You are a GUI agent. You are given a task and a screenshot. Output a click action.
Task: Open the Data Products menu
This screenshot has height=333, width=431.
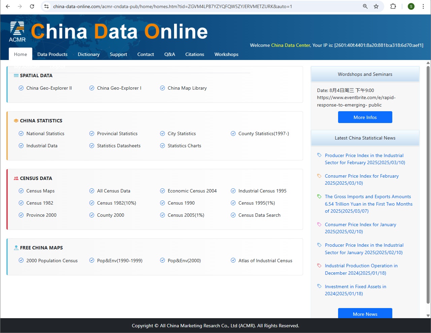[x=52, y=54]
